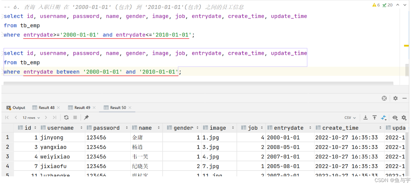416x186 pixels.
Task: Jump to first page of rows
Action: coord(7,118)
